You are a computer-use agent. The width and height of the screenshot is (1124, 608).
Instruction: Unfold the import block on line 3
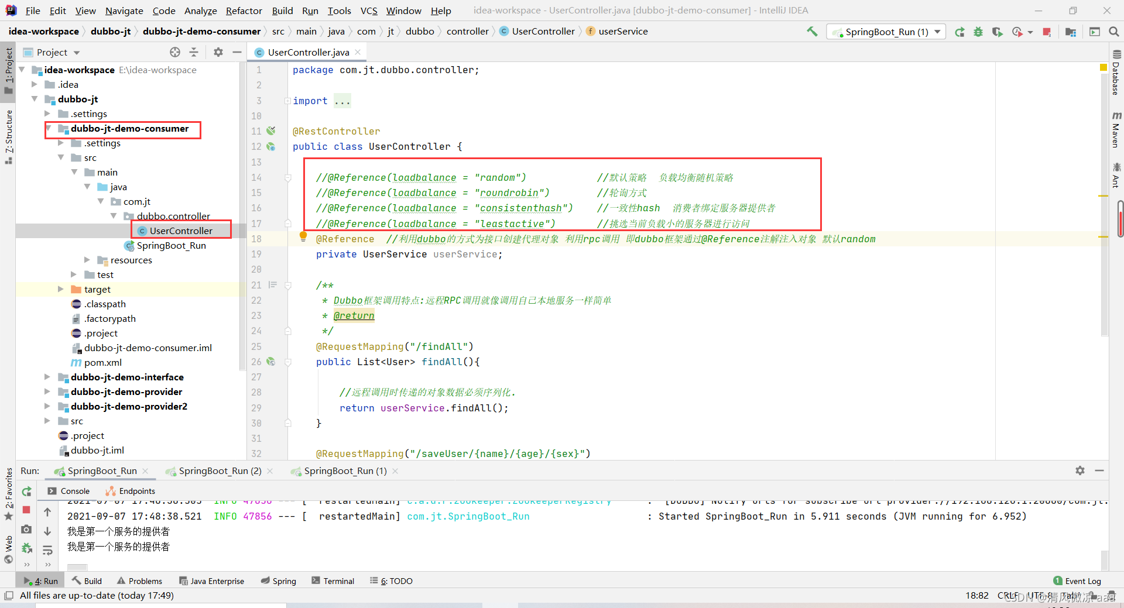pyautogui.click(x=287, y=101)
